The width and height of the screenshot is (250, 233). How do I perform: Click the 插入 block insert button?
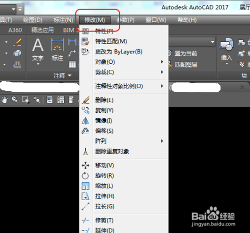click(x=226, y=49)
